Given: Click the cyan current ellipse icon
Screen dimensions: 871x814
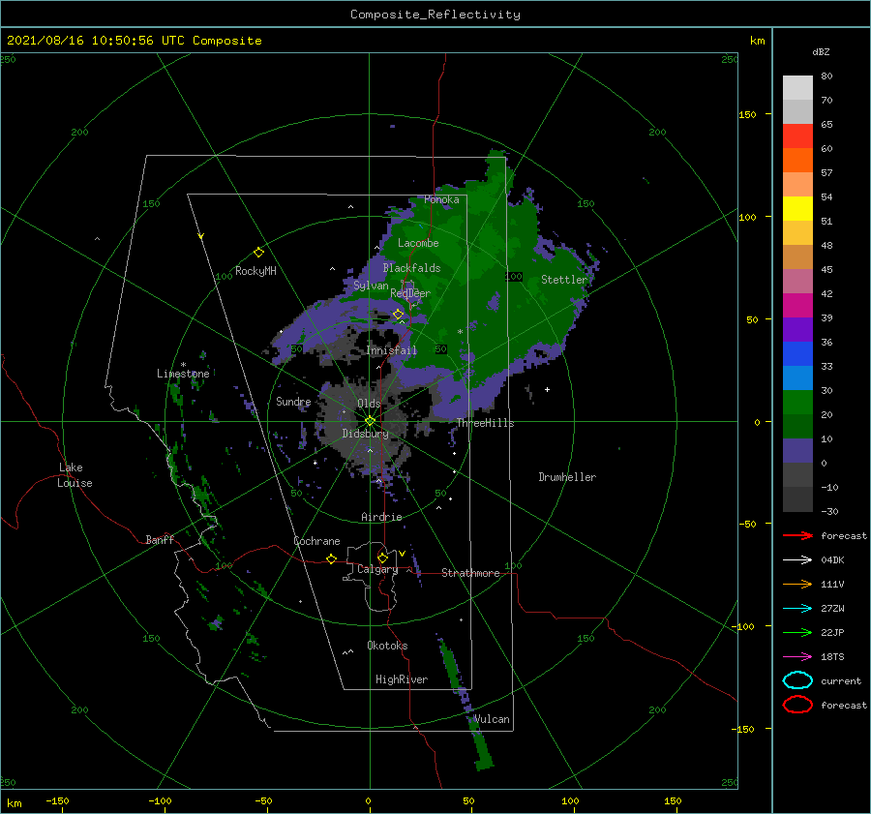Looking at the screenshot, I should coord(797,680).
